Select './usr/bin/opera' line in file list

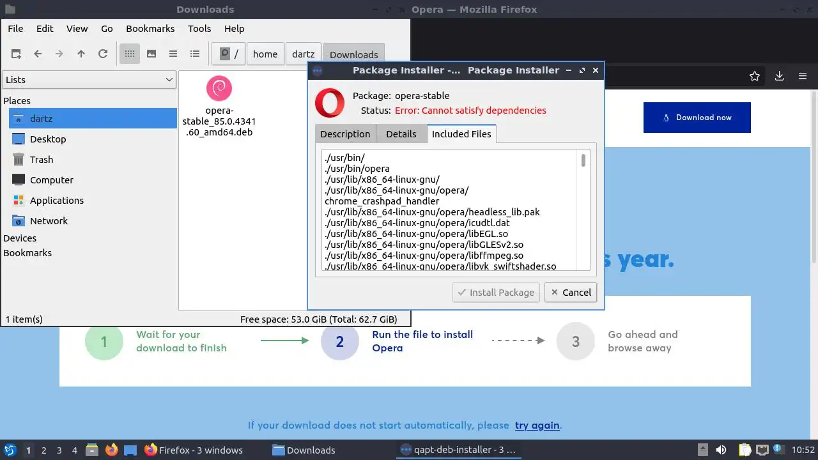tap(357, 169)
